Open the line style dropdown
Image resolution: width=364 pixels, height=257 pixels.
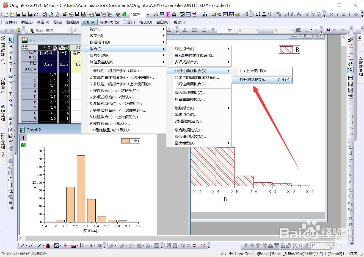(234, 30)
